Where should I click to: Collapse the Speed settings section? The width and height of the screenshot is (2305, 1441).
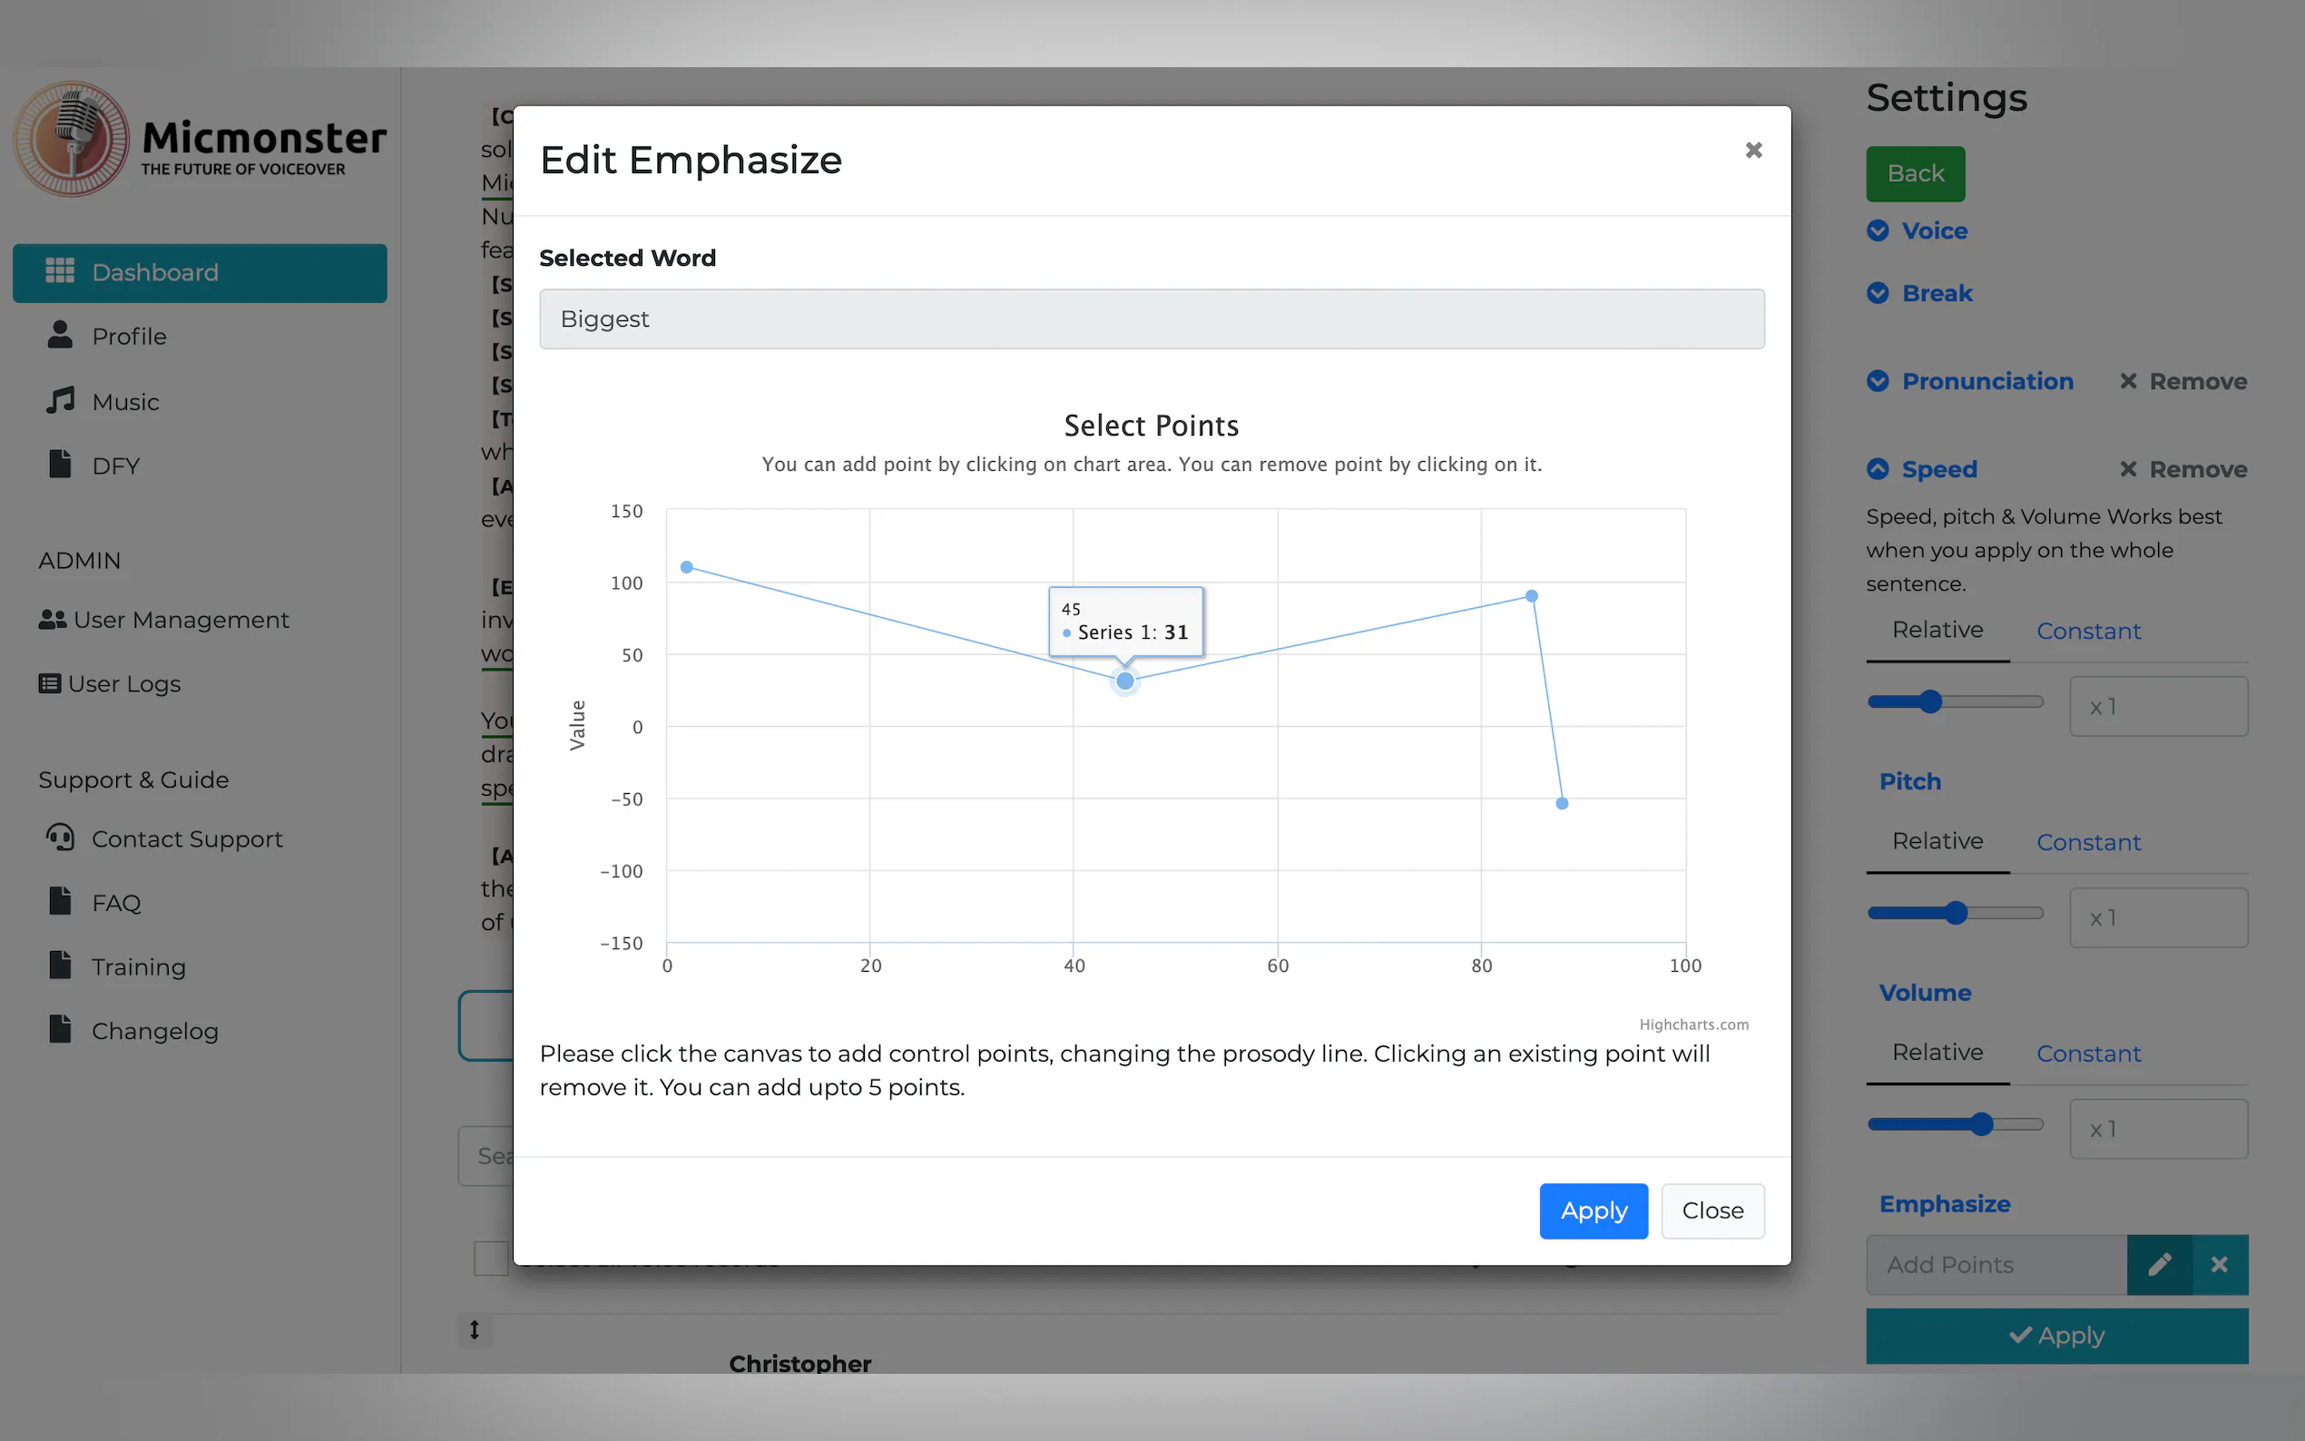[1878, 469]
